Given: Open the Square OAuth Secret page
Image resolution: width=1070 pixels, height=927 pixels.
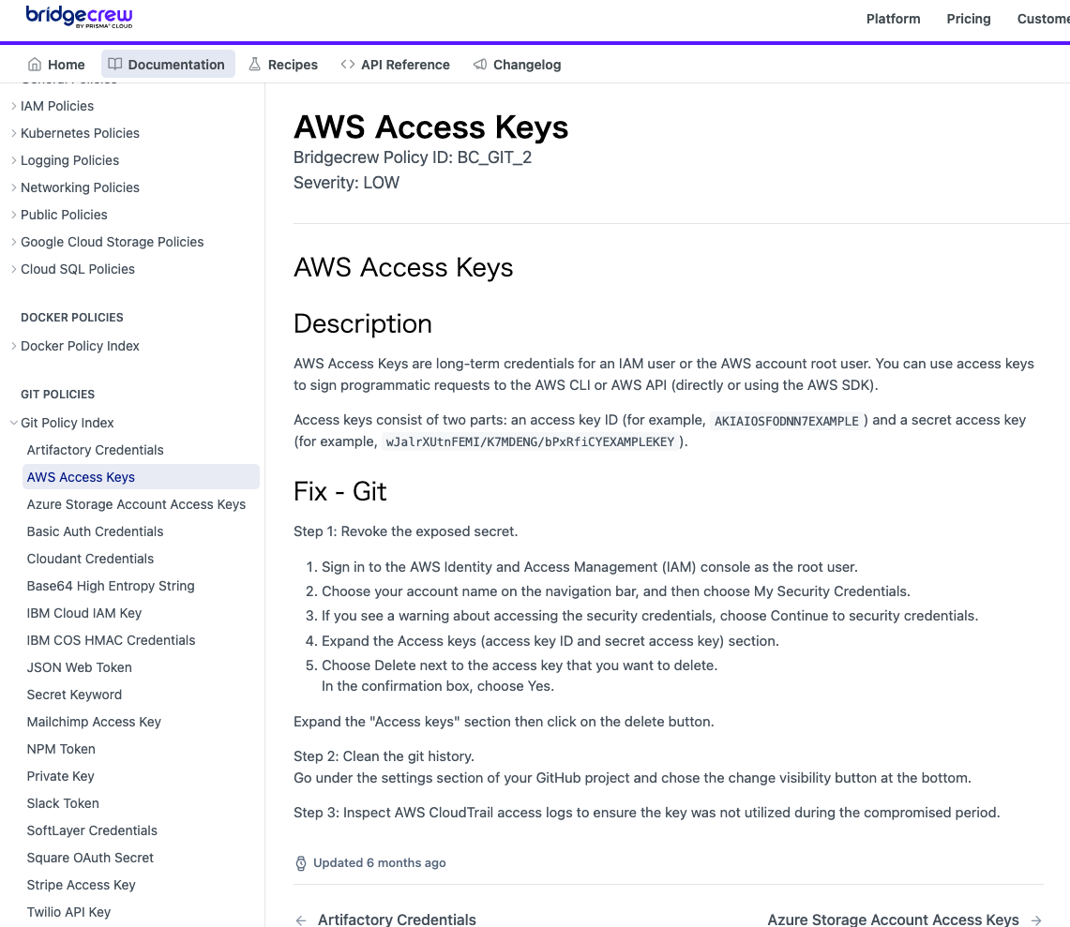Looking at the screenshot, I should pos(90,858).
